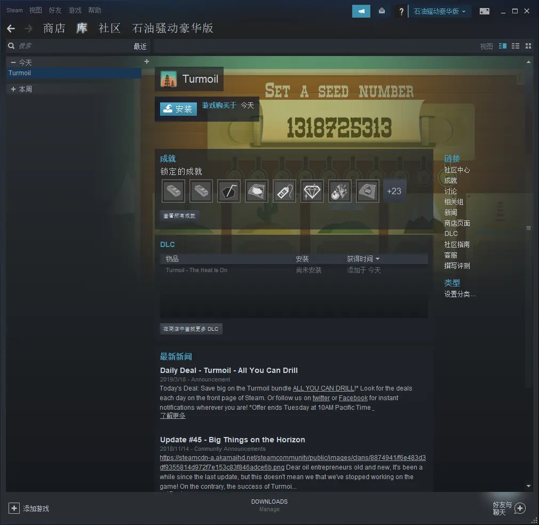Click 在商店中查找更多 DLC button
Screen dimensions: 539x525
click(x=191, y=329)
